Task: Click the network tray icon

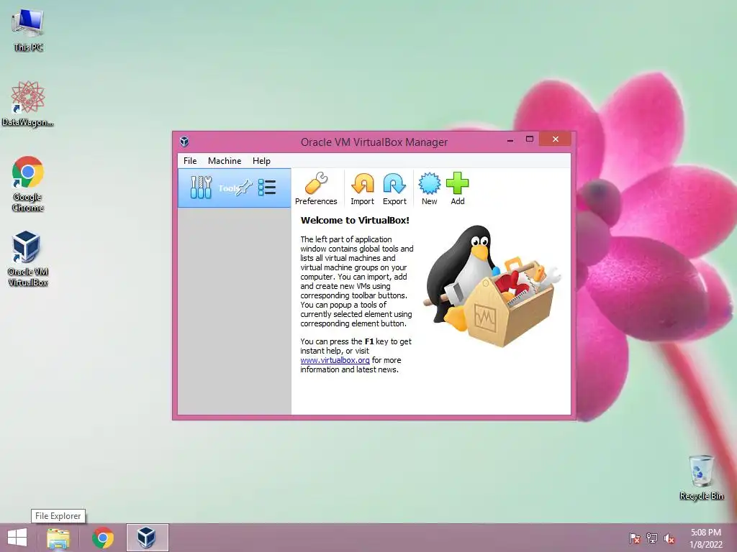Action: (652, 538)
